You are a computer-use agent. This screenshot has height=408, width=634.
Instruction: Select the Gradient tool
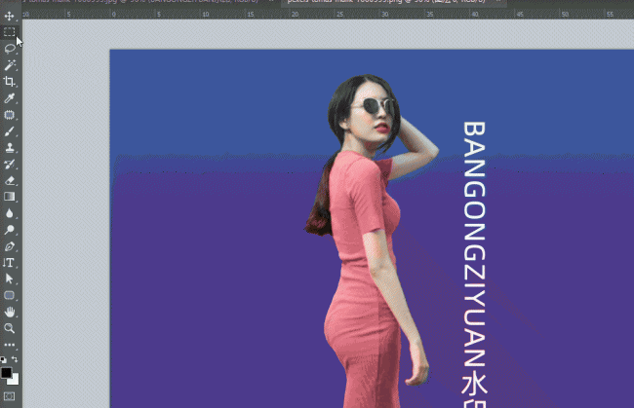(10, 197)
